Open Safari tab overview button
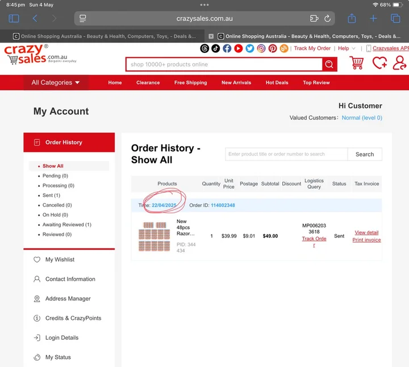 tap(395, 19)
